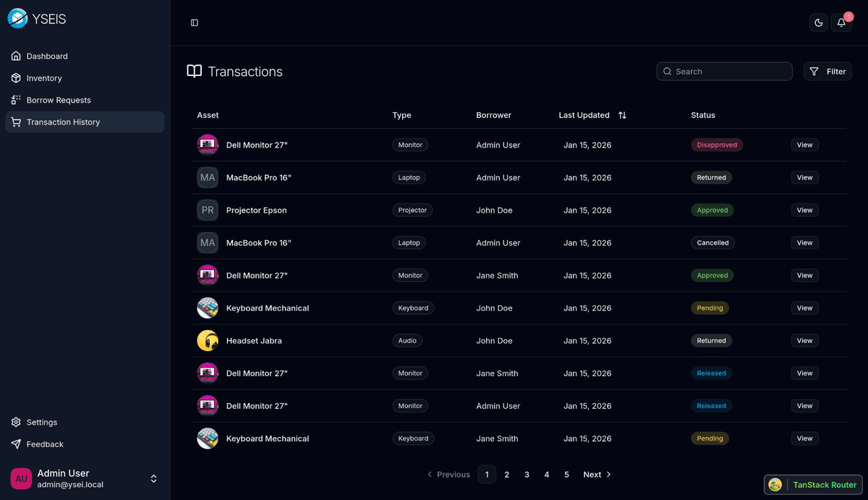Viewport: 868px width, 500px height.
Task: Click the AU user avatar
Action: (21, 478)
